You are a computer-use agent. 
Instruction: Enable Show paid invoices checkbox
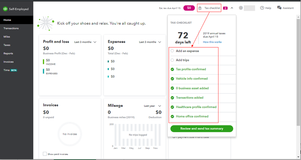[x=45, y=154]
